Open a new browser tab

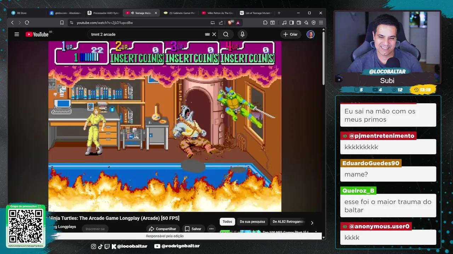(279, 13)
